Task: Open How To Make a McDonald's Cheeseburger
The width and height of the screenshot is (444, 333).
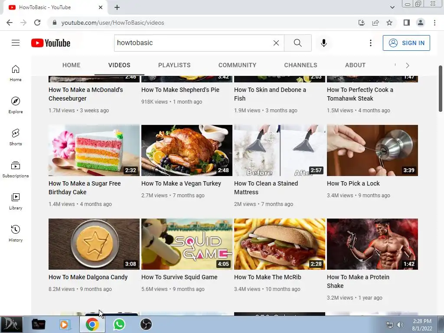Action: [85, 94]
